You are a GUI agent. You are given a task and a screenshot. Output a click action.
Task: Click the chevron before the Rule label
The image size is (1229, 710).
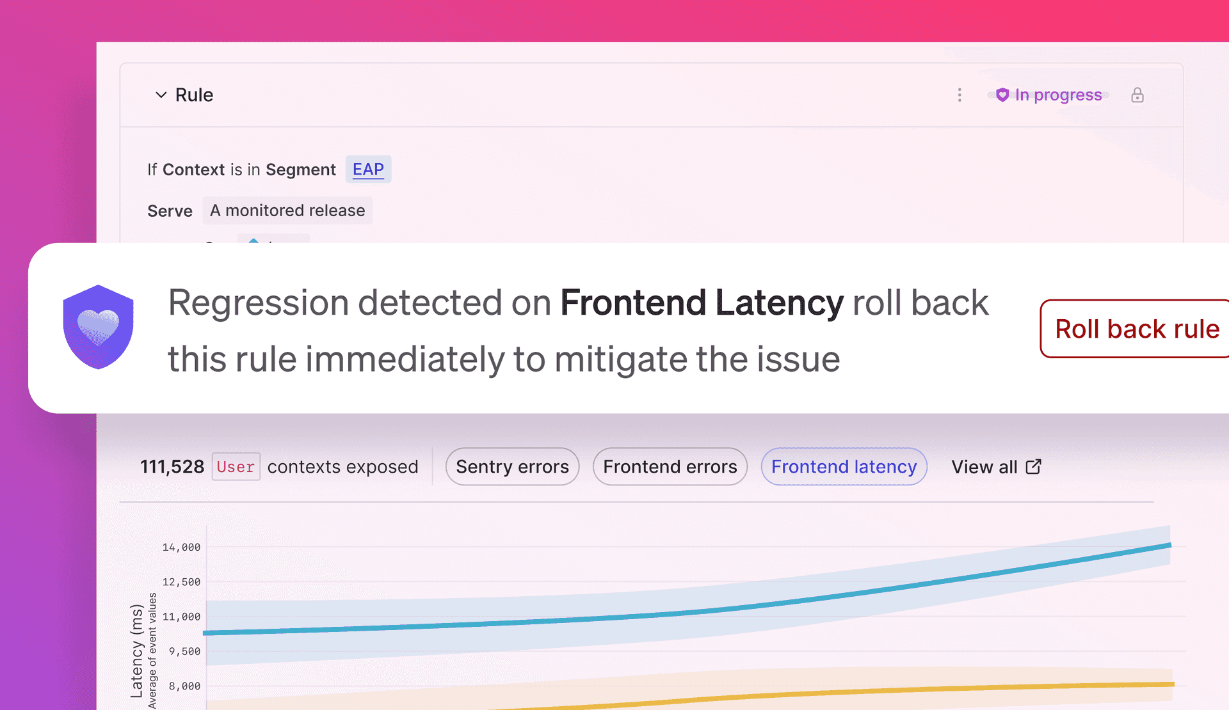tap(161, 95)
